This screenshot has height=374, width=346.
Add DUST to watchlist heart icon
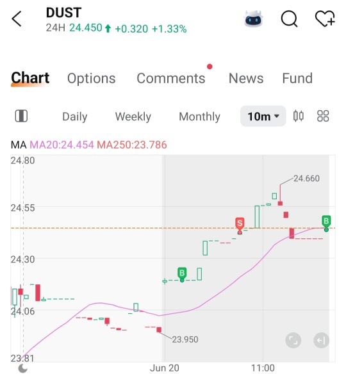tap(325, 19)
